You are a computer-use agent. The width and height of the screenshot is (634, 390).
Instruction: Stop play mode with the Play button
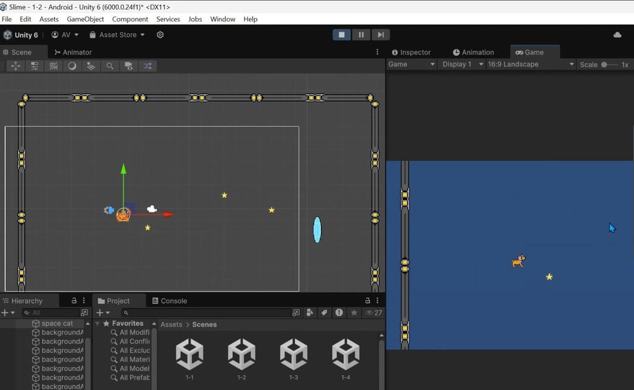click(342, 35)
